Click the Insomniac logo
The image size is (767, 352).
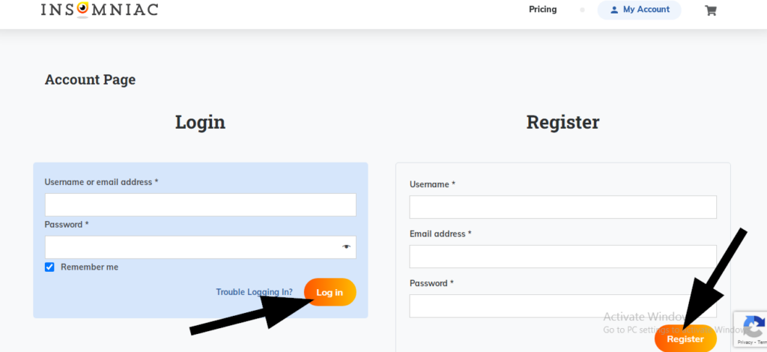(x=100, y=9)
